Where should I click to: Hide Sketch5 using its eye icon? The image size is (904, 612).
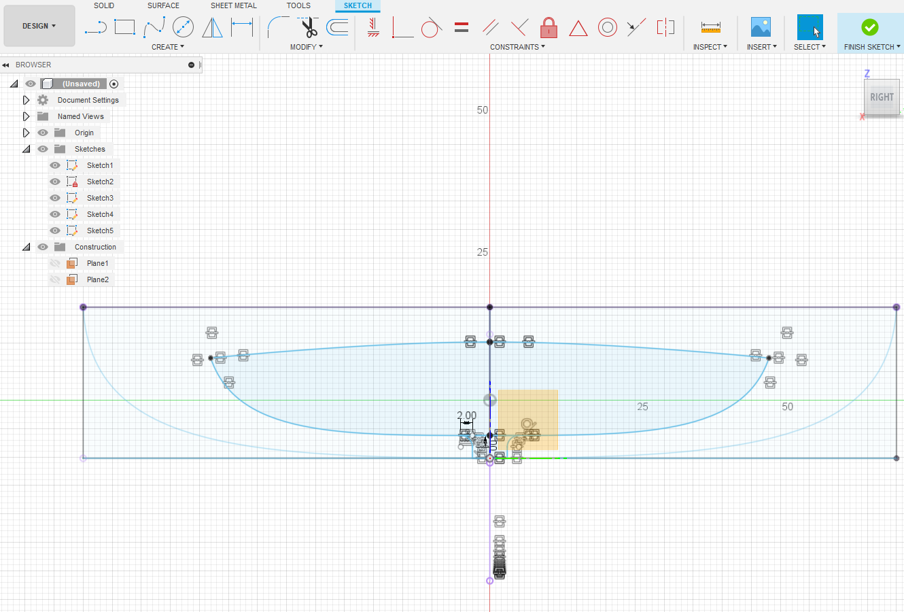[x=55, y=231]
